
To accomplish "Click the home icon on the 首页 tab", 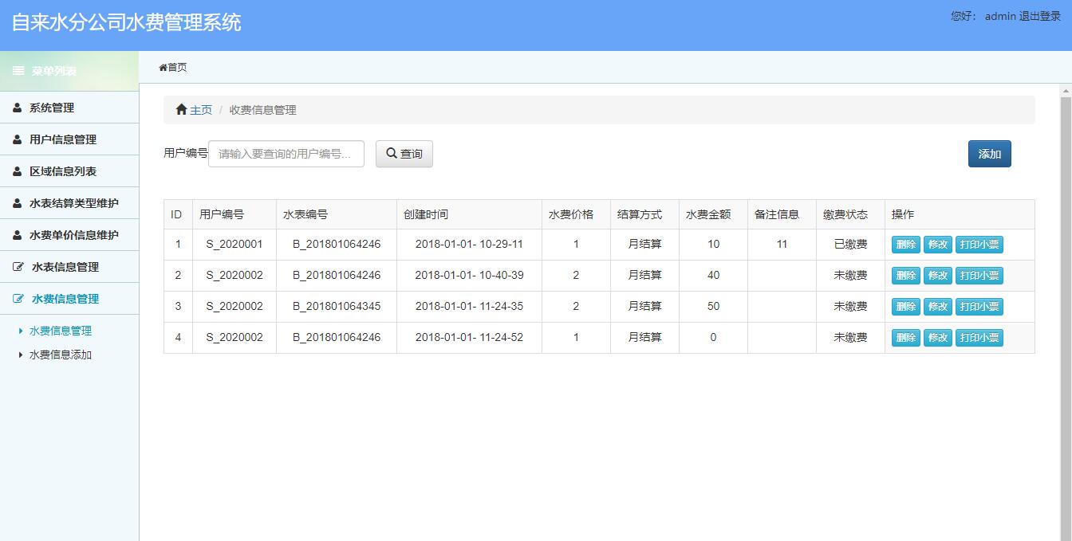I will pyautogui.click(x=162, y=68).
